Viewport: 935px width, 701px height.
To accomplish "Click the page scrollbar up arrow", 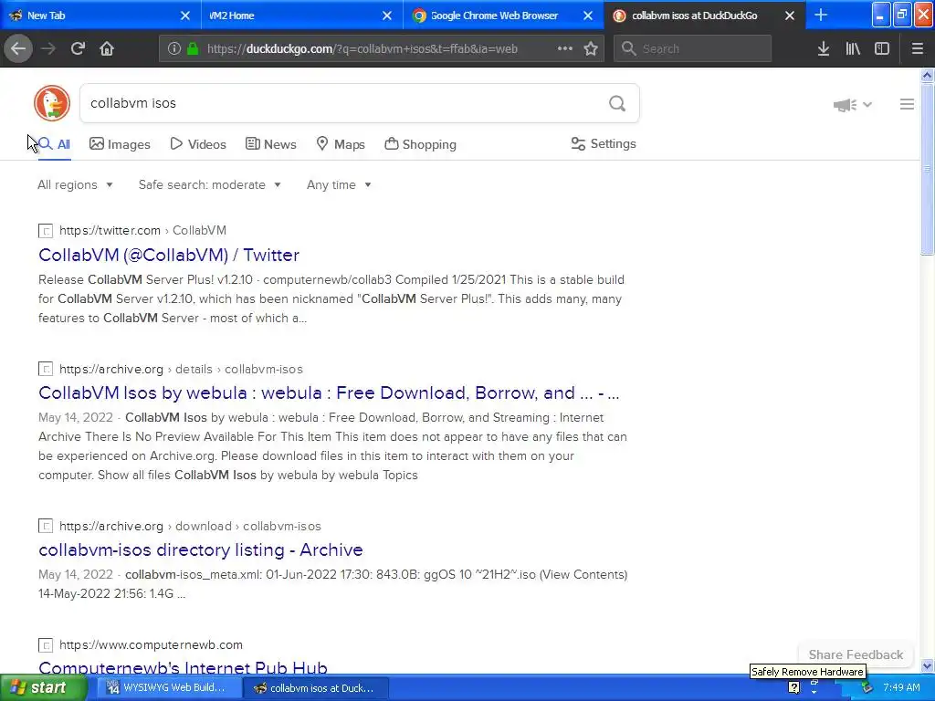I will pos(927,75).
